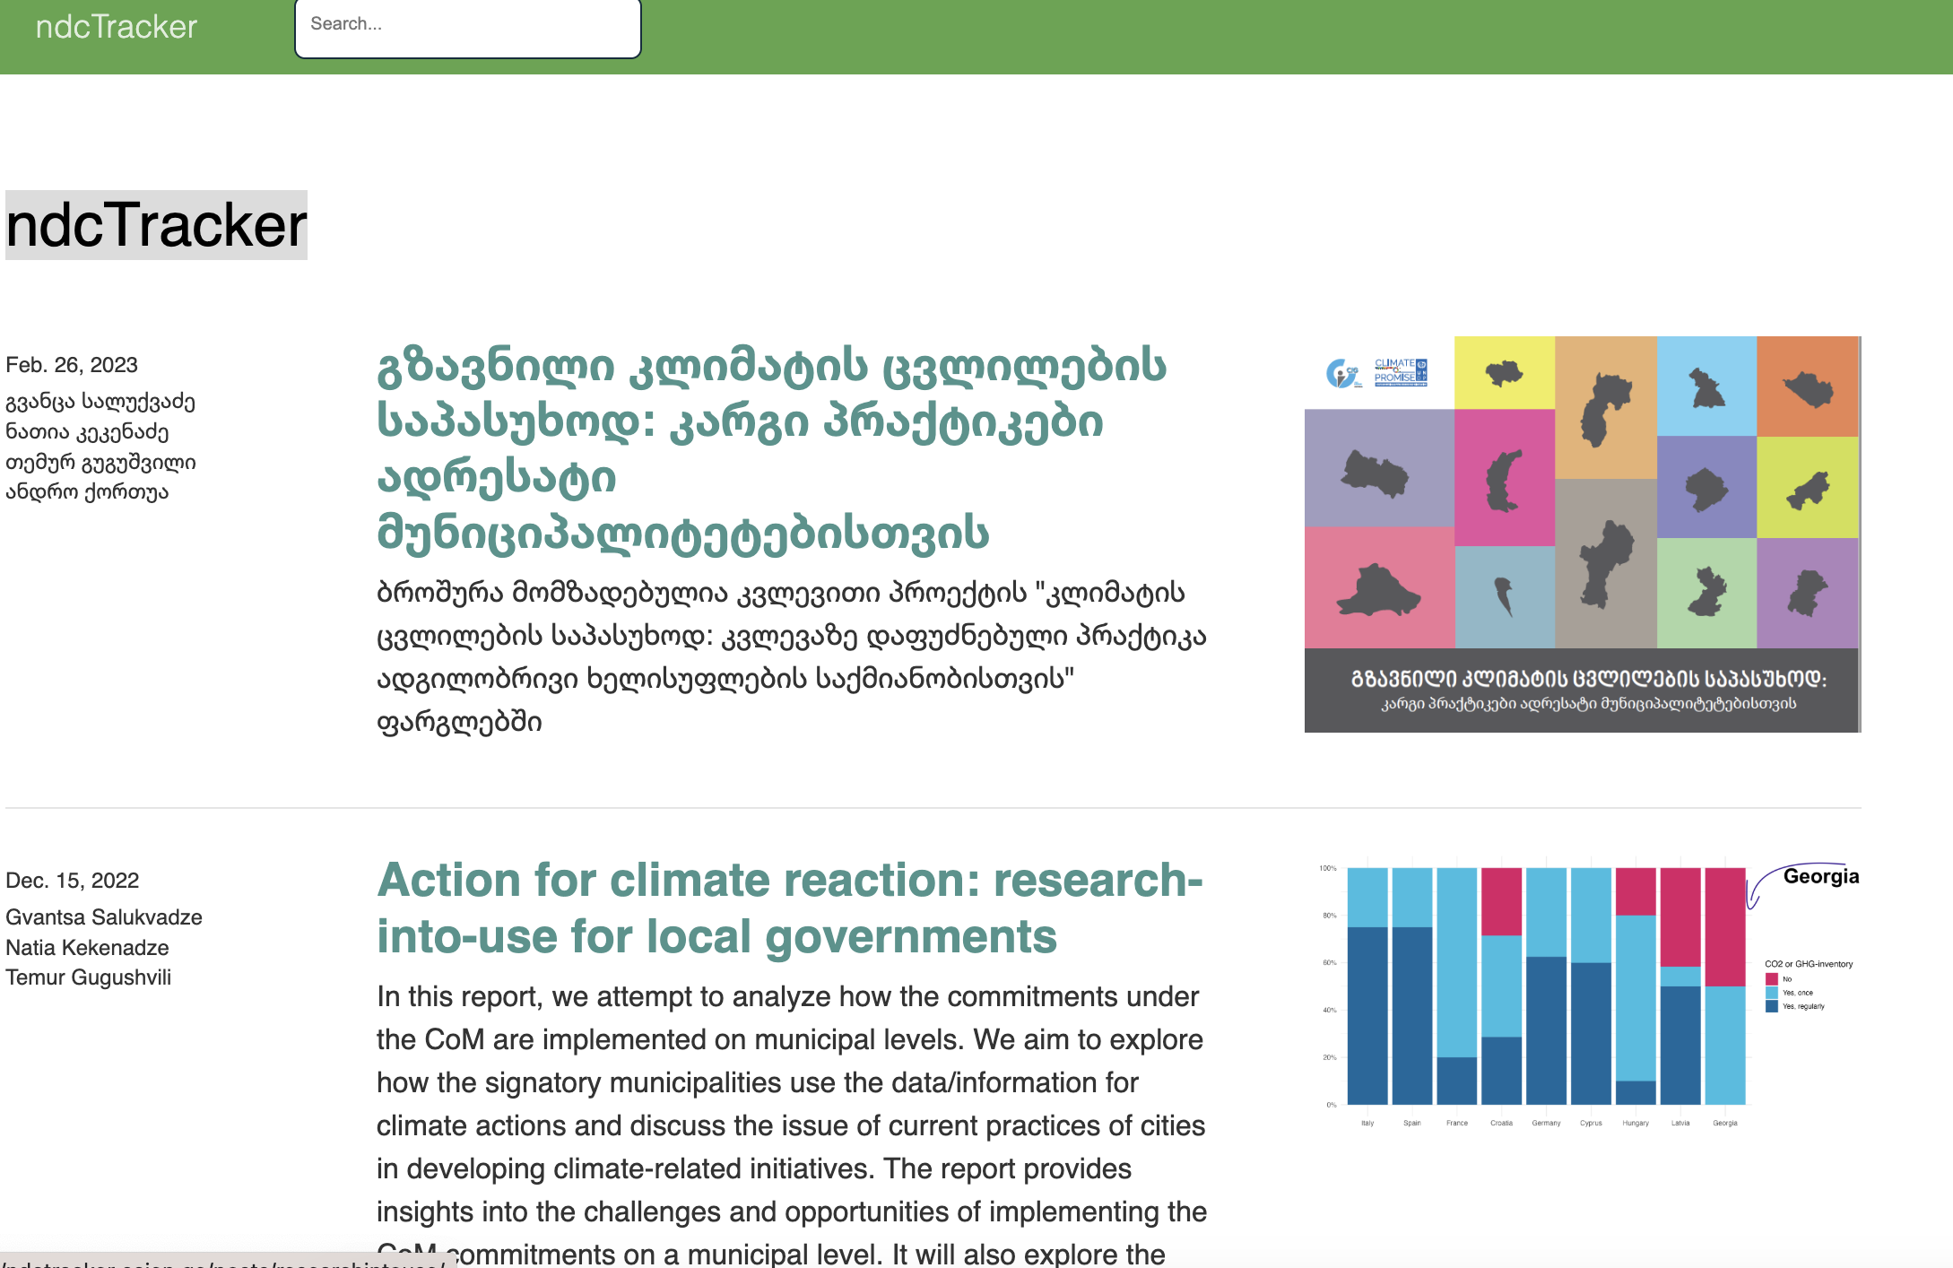Click the red 'No' legend swatch
This screenshot has height=1268, width=1953.
tap(1772, 978)
